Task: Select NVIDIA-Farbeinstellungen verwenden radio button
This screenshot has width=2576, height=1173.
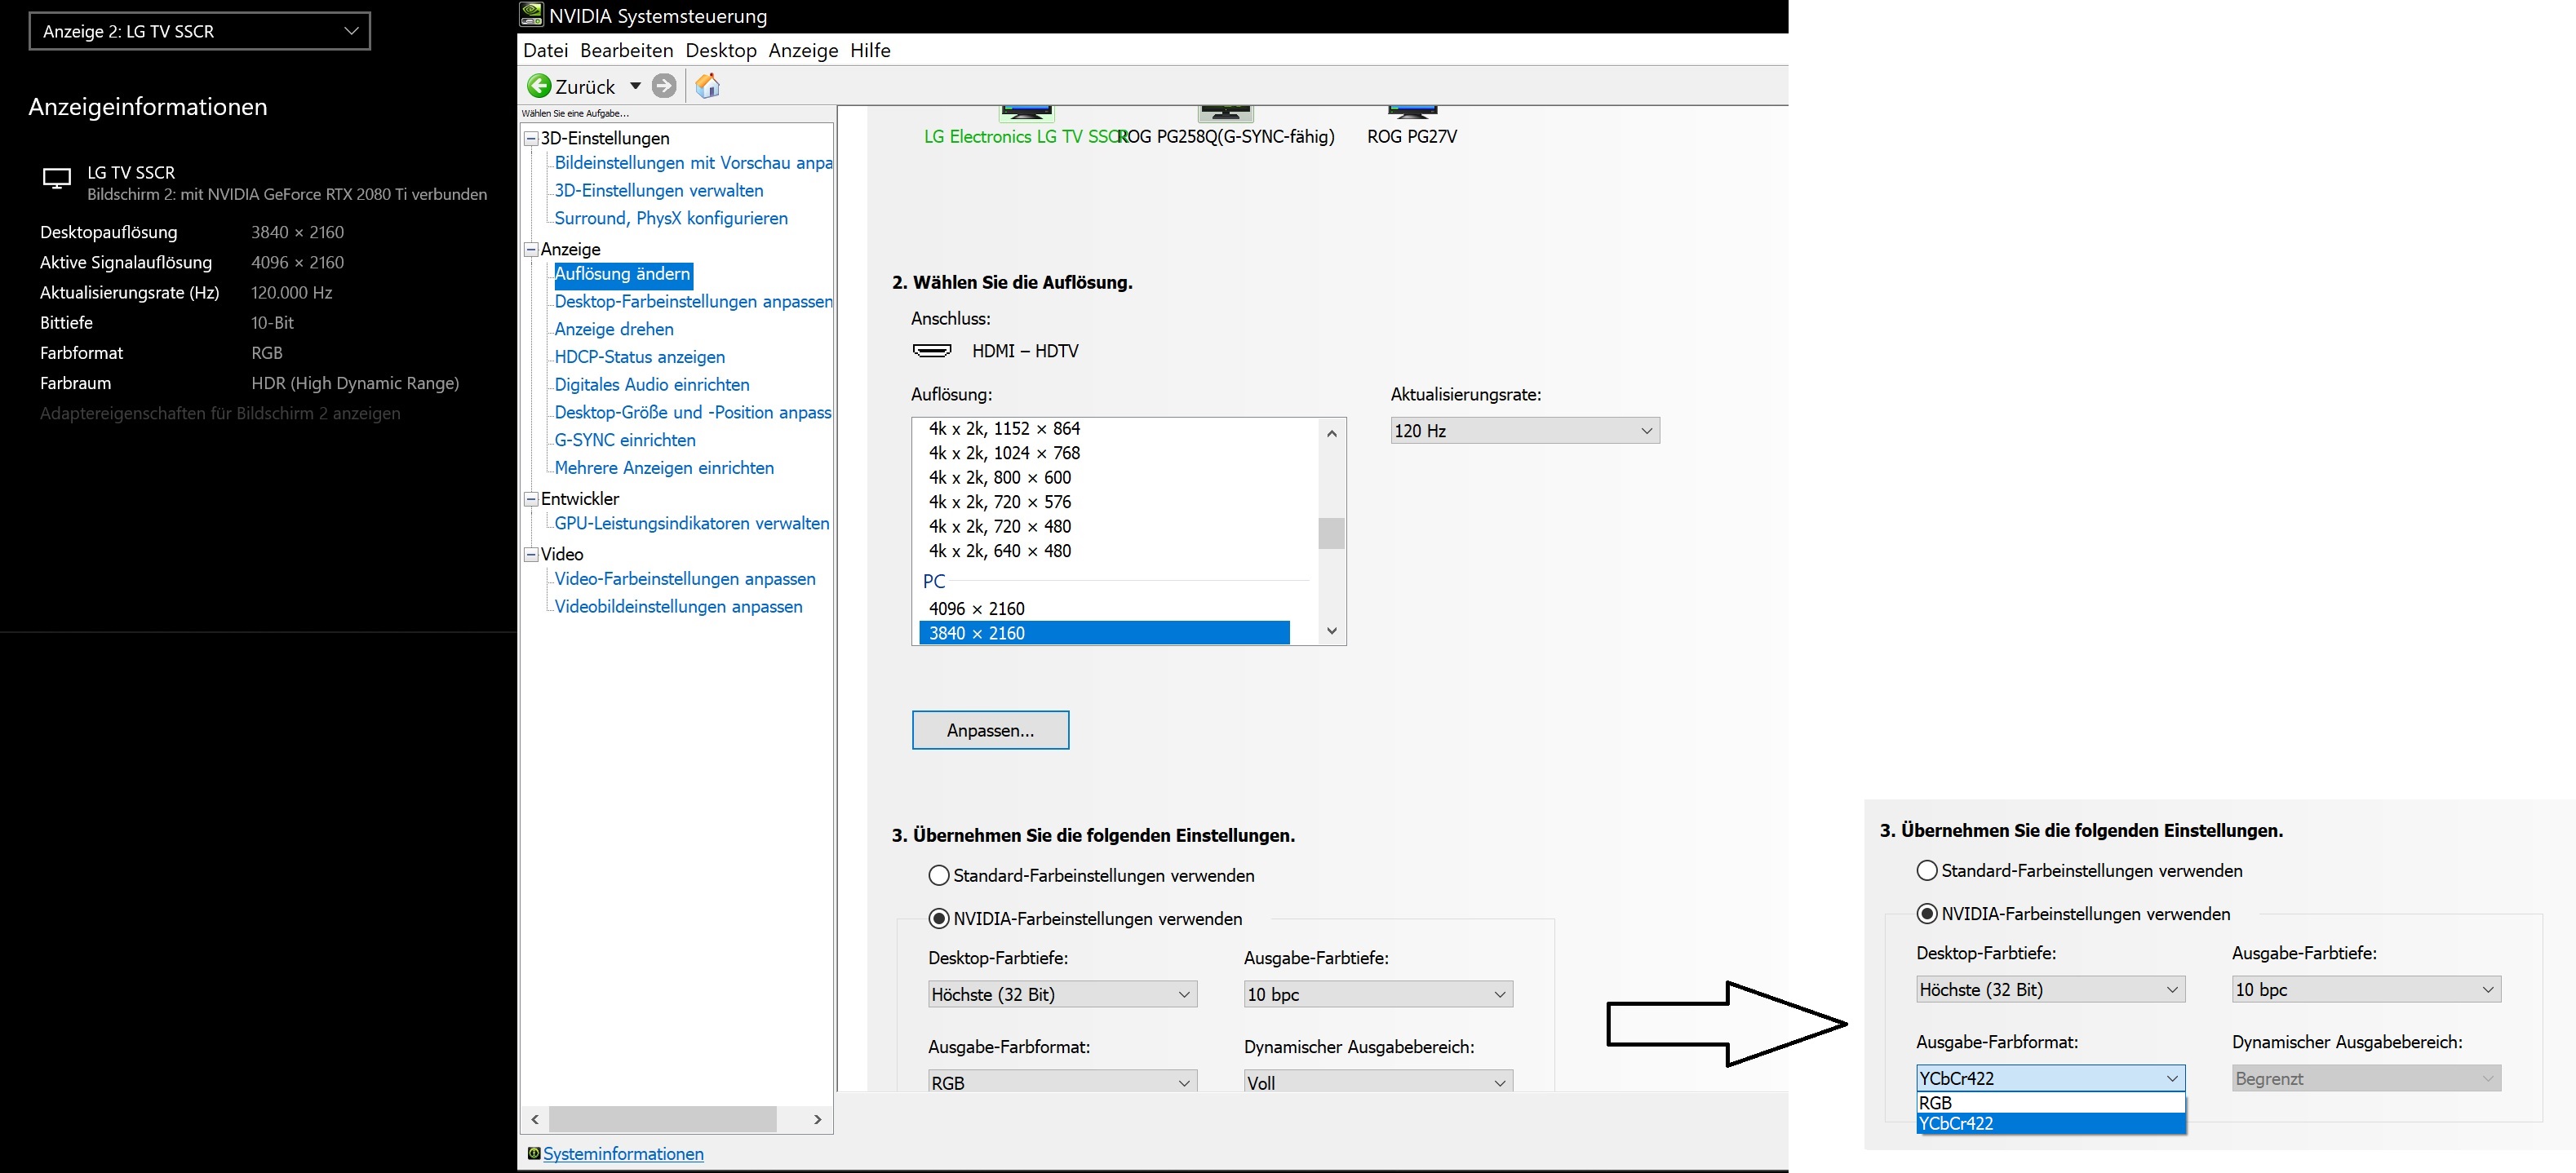Action: [x=938, y=918]
